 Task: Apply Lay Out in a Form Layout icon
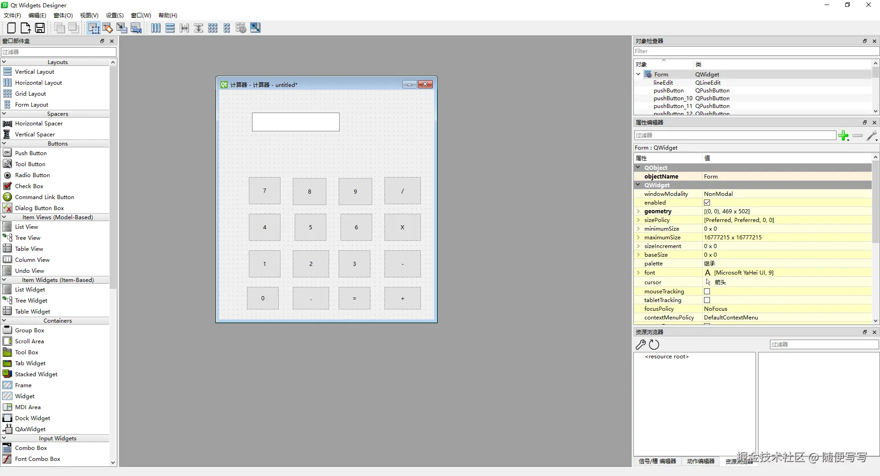coord(227,28)
